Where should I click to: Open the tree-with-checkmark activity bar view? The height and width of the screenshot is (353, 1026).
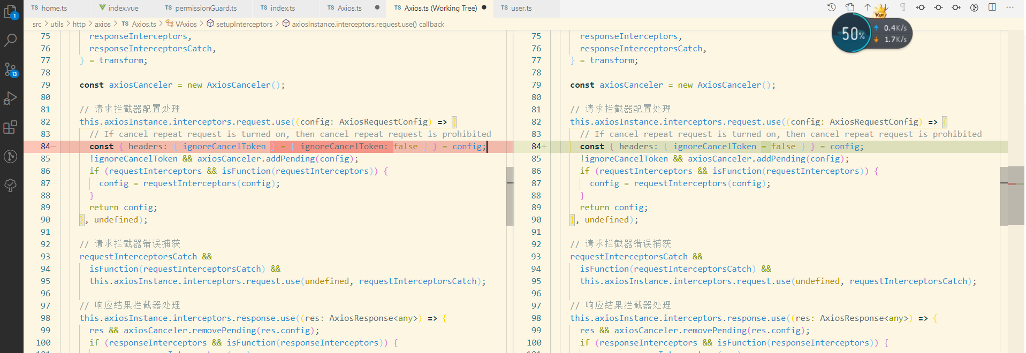tap(11, 185)
